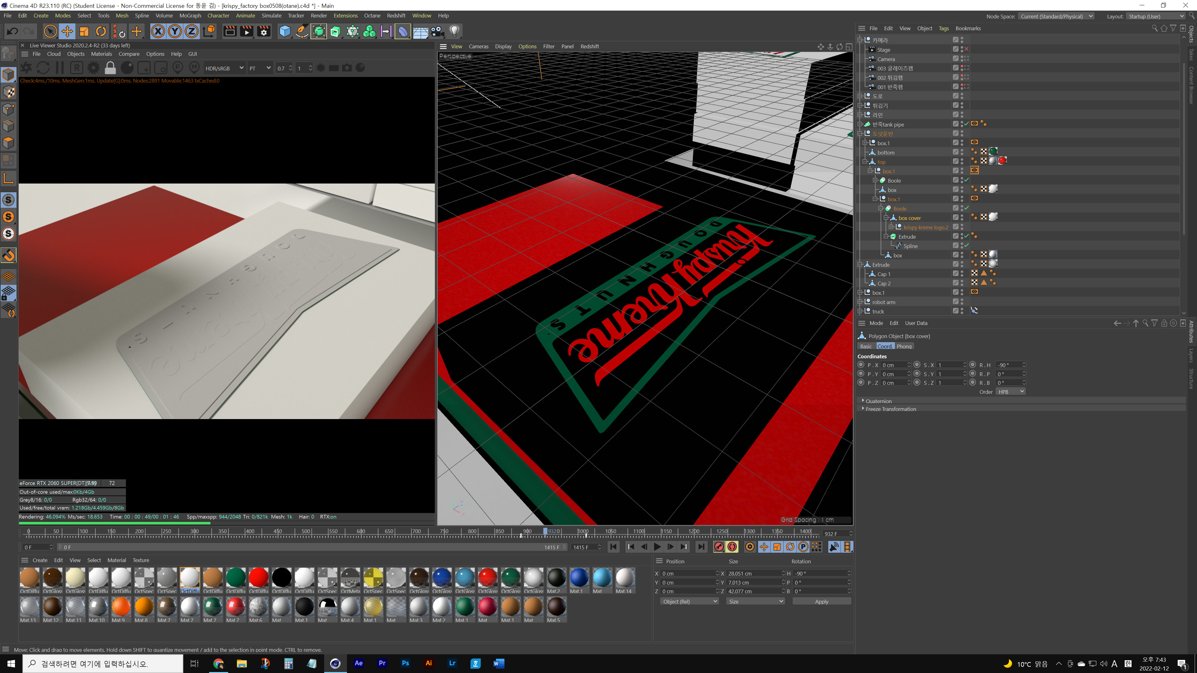
Task: Expand krispy kreme logo.2 null
Action: pos(891,227)
